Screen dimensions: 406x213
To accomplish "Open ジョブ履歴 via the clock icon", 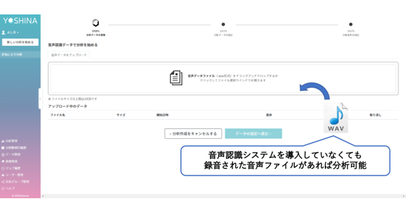I will point(3,168).
